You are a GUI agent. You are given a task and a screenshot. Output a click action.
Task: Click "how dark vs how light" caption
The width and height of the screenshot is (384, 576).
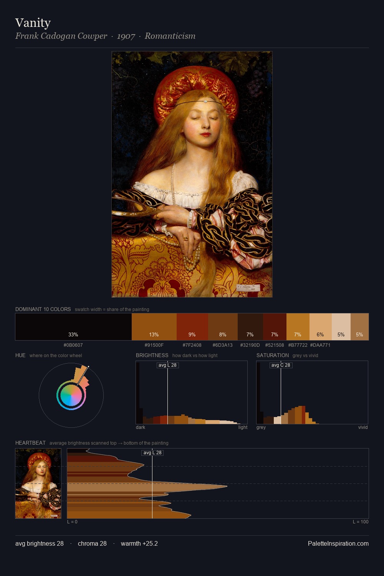point(195,356)
